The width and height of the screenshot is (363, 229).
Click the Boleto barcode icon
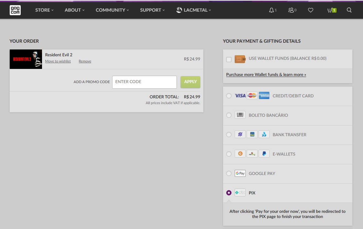pyautogui.click(x=240, y=115)
